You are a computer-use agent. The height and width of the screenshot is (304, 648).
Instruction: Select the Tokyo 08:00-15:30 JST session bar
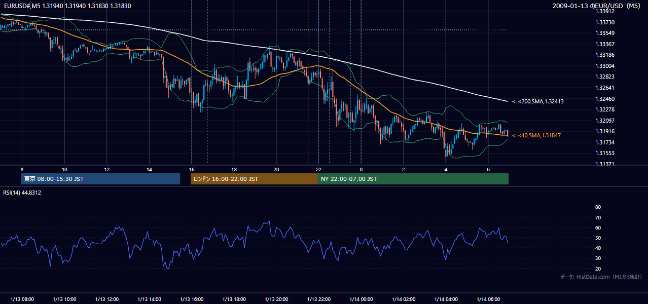(x=100, y=179)
